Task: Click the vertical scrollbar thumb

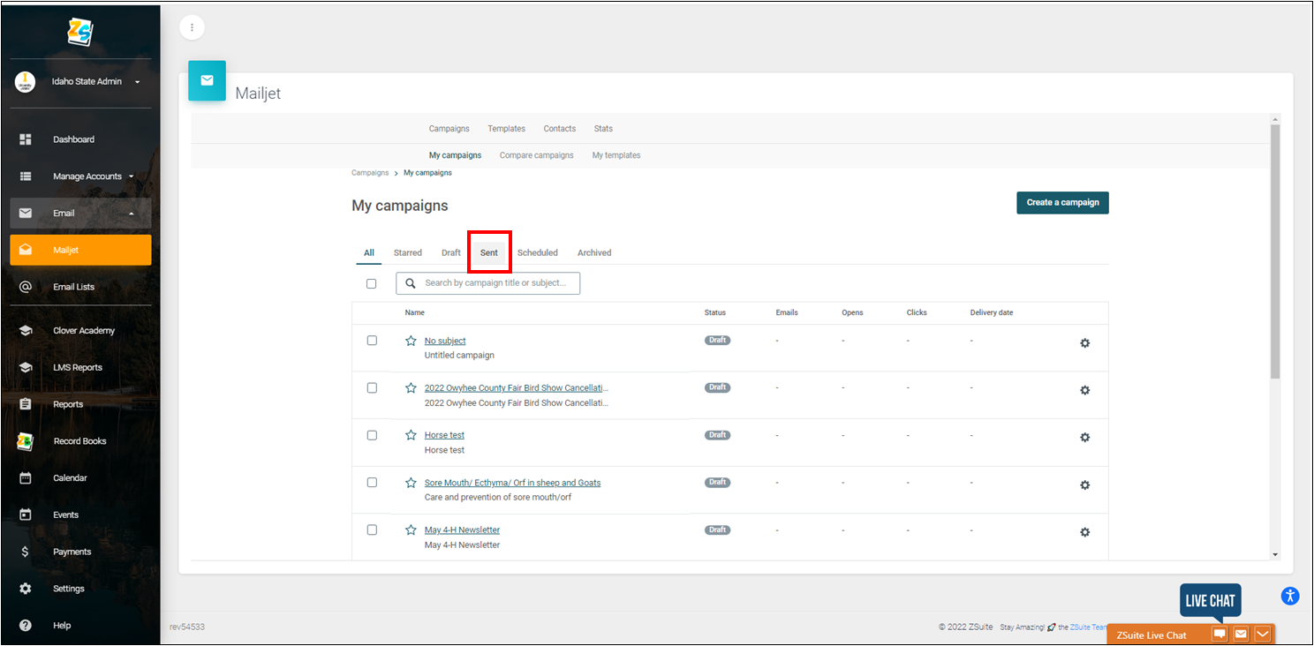Action: [x=1275, y=252]
